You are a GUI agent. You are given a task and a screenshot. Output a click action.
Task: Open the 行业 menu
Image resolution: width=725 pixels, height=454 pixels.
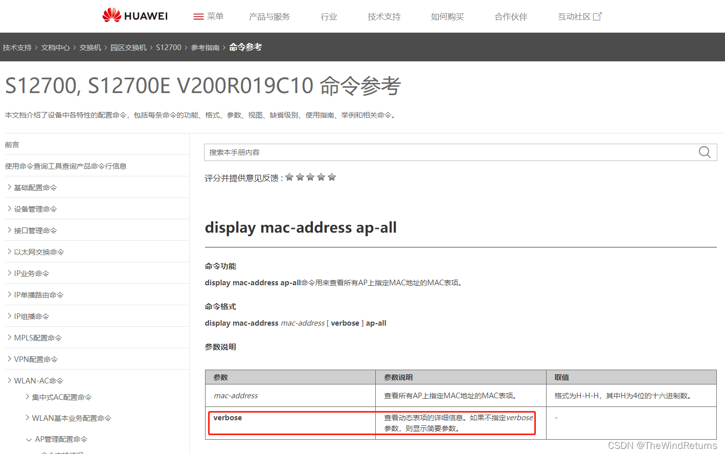[x=329, y=16]
